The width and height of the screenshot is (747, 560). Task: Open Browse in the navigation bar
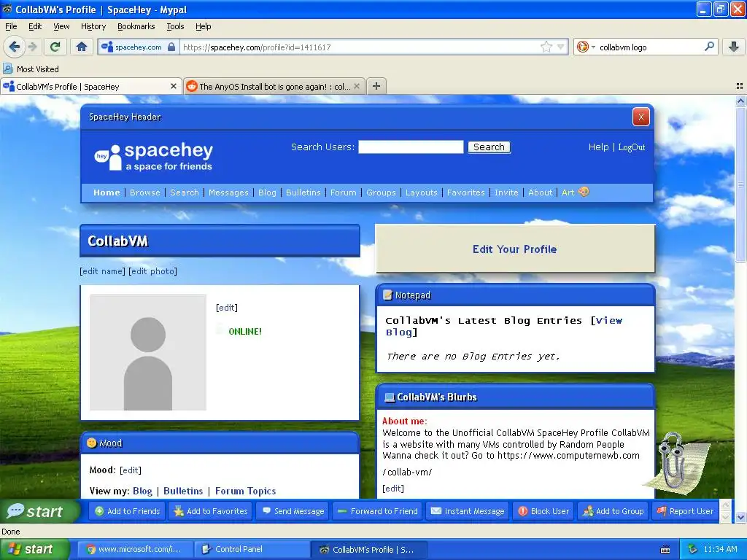click(x=145, y=192)
